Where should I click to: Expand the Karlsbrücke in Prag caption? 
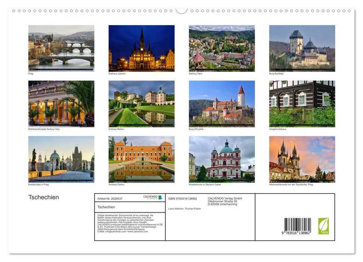[38, 184]
